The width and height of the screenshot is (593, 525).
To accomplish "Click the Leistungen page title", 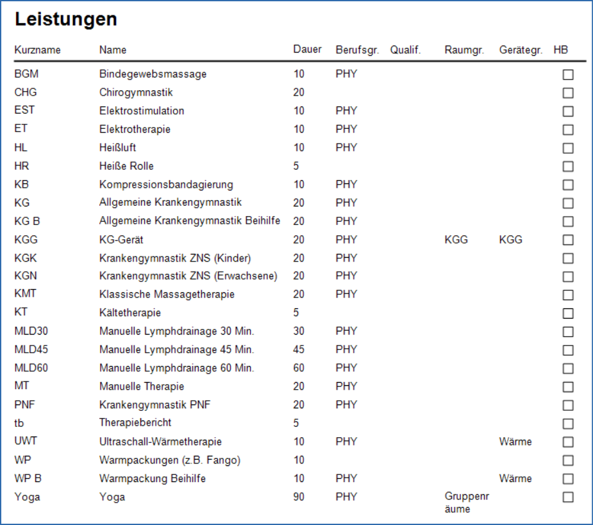I will (66, 19).
